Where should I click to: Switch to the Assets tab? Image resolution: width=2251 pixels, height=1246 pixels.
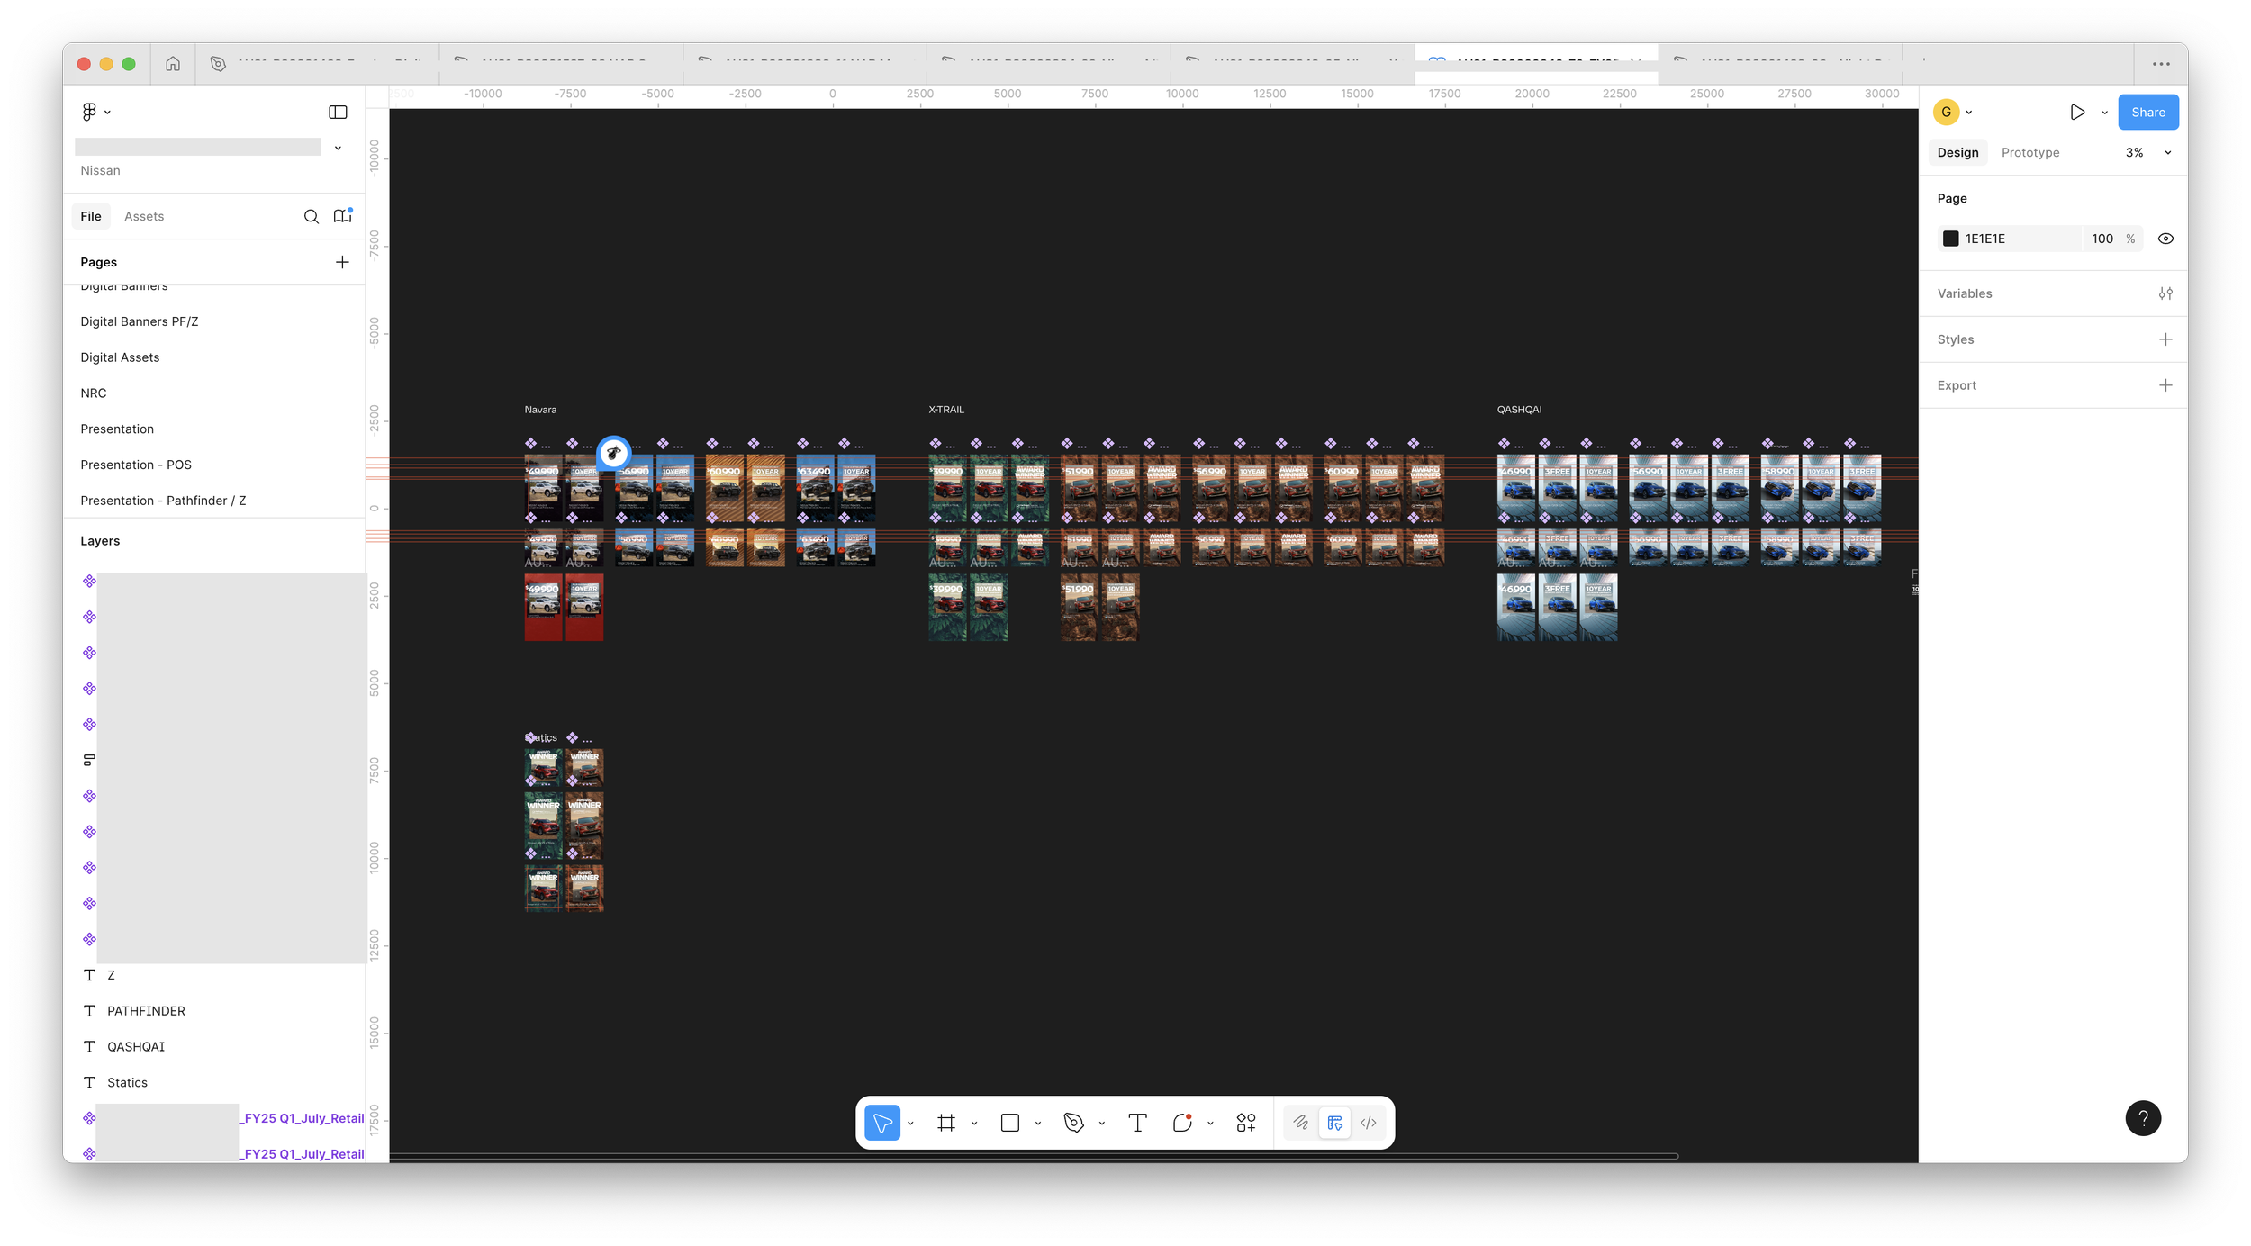[144, 216]
